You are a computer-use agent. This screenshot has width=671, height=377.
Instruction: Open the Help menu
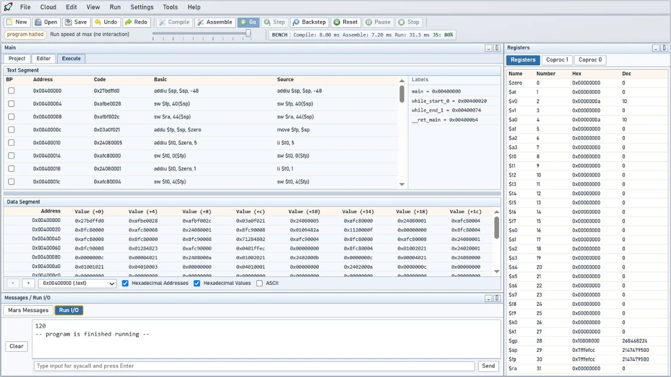click(194, 7)
